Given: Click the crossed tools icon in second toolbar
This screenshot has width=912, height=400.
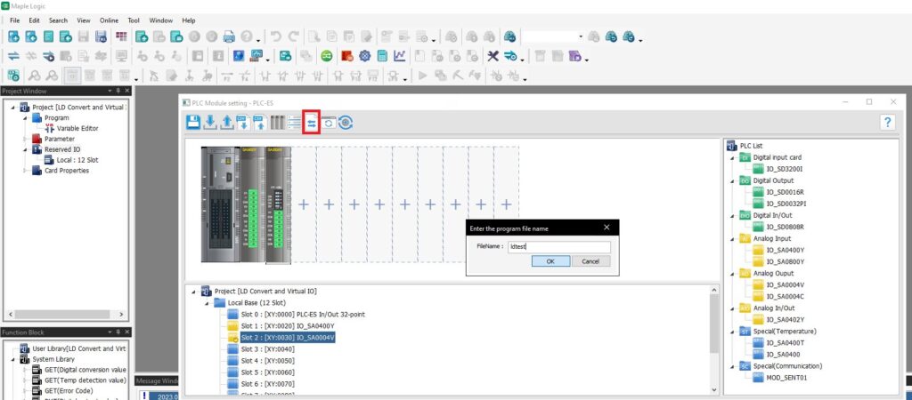Looking at the screenshot, I should coord(493,56).
